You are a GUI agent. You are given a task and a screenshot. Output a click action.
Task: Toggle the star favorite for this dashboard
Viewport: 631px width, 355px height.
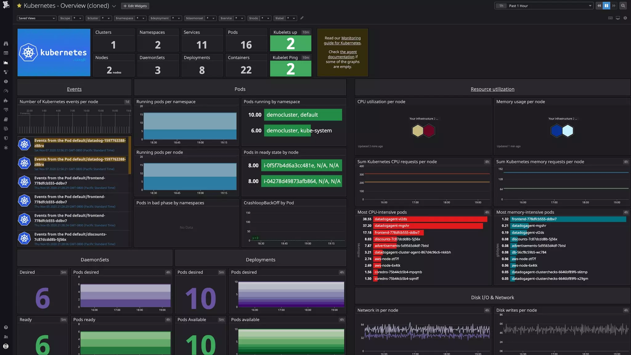click(x=19, y=6)
